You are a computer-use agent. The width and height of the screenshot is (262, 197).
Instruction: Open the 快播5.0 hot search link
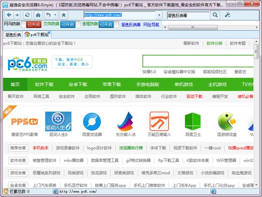click(149, 72)
